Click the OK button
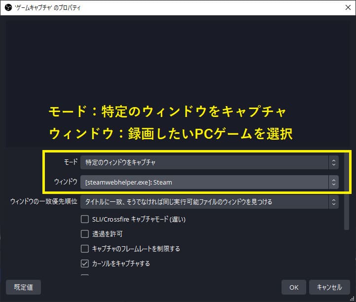The width and height of the screenshot is (356, 302). pos(294,287)
